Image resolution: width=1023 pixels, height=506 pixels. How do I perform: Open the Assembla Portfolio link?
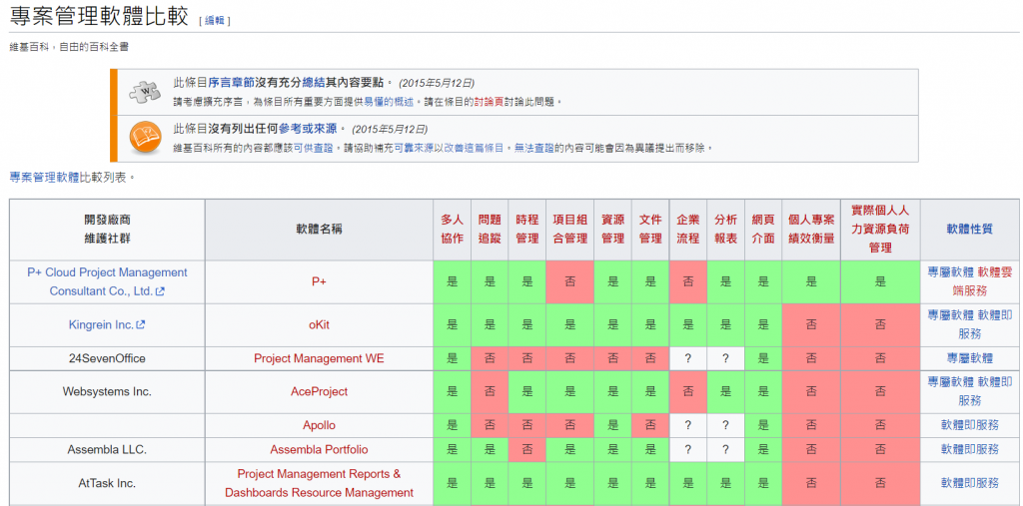tap(319, 450)
